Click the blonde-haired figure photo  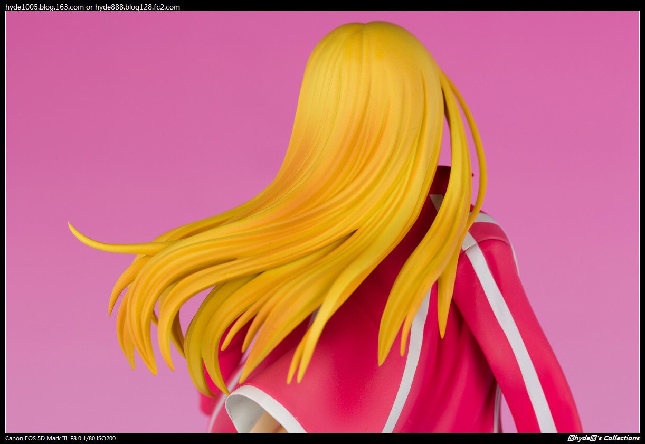click(322, 222)
